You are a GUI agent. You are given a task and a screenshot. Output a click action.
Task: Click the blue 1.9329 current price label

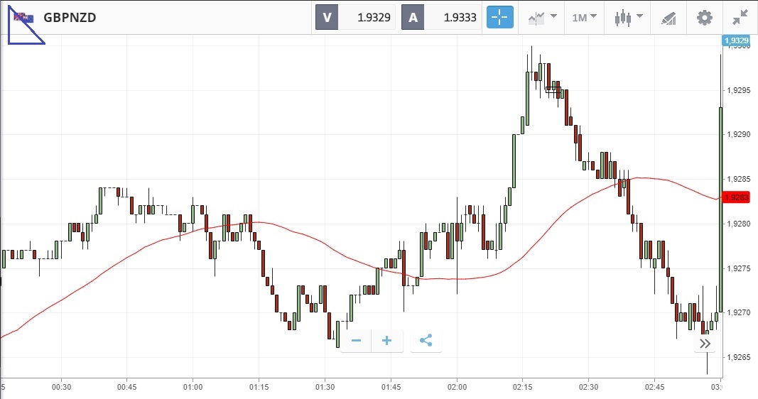[x=735, y=40]
